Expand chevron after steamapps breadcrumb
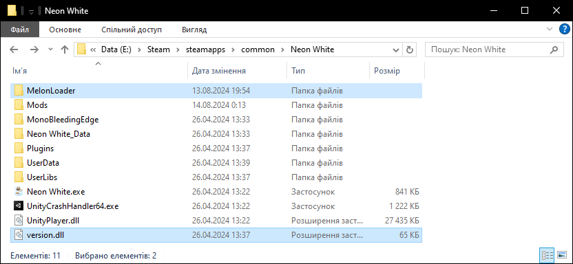573x264 pixels. [x=233, y=49]
